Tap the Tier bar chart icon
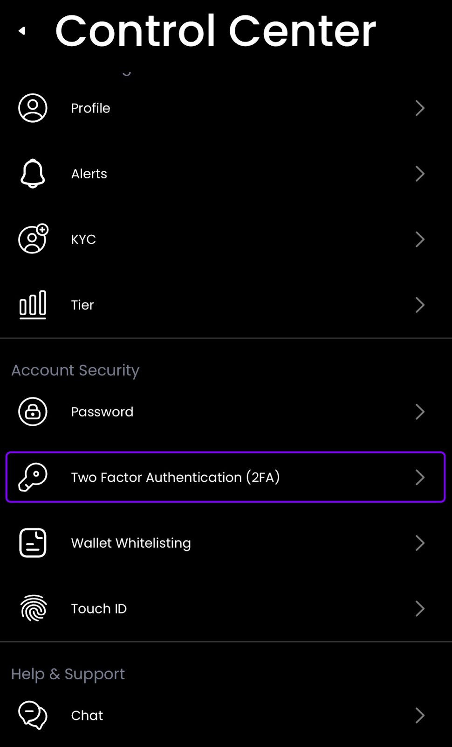This screenshot has width=452, height=747. pyautogui.click(x=33, y=305)
